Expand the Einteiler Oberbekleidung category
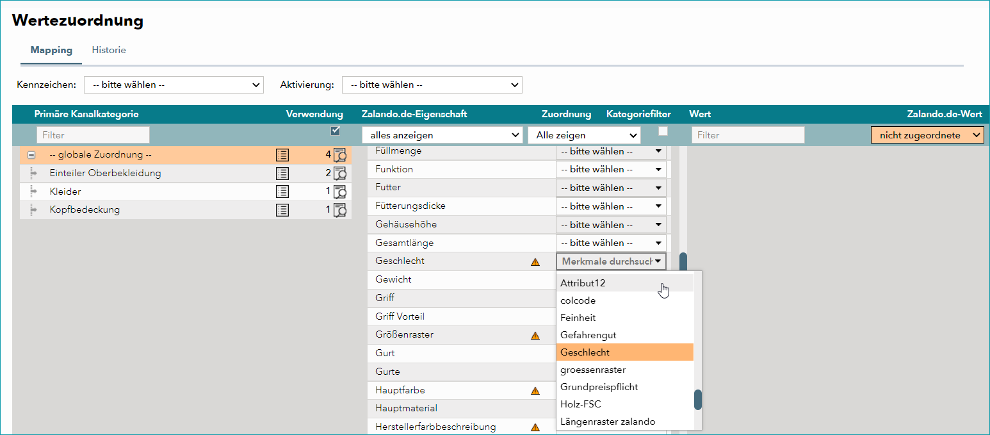This screenshot has width=990, height=435. point(33,174)
